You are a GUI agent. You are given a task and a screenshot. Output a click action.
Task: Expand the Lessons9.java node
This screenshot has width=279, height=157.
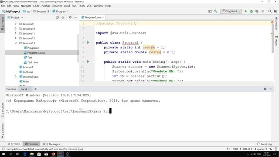click(16, 77)
